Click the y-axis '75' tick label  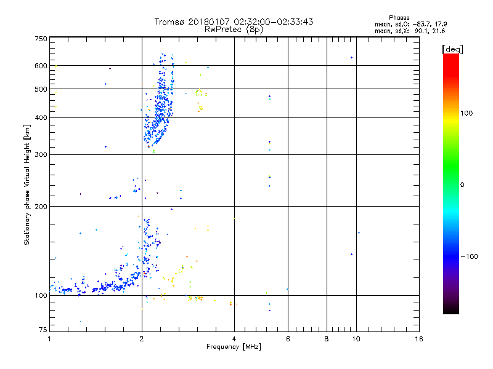(43, 330)
